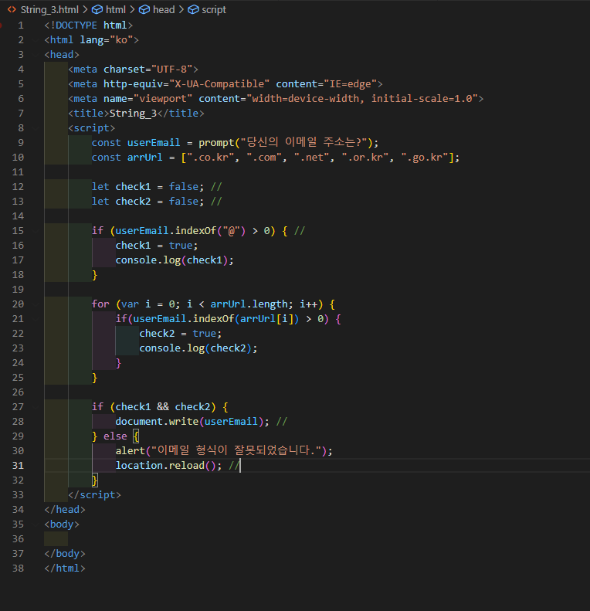Image resolution: width=590 pixels, height=611 pixels.
Task: Click content="IE=edge" on line 5
Action: [x=326, y=84]
